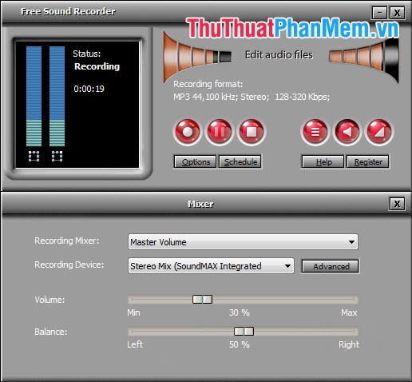Click the Recording Mixer: label
The height and width of the screenshot is (382, 412).
tap(67, 241)
